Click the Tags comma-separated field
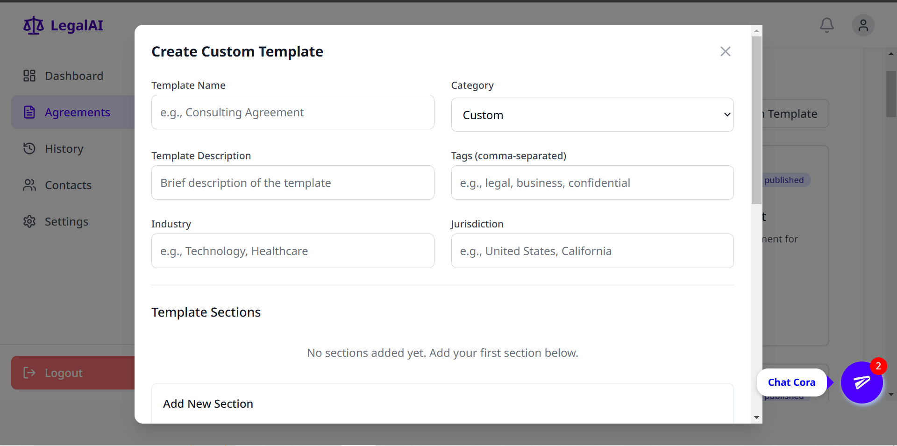The image size is (897, 446). (592, 183)
